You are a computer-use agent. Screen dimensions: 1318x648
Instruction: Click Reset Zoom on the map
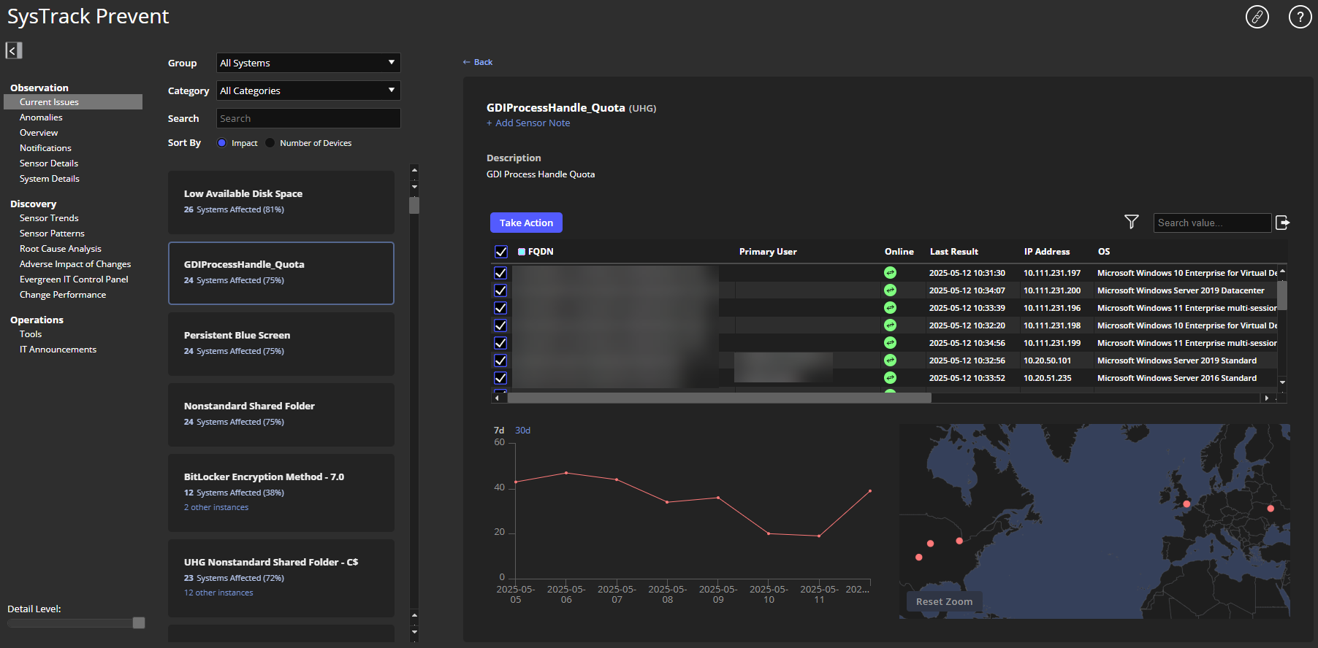click(x=944, y=601)
